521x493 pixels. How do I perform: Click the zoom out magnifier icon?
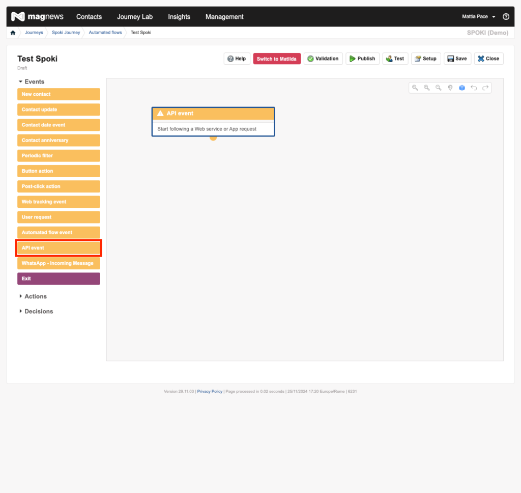click(439, 88)
